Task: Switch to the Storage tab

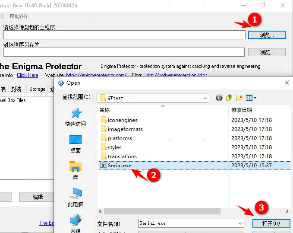Action: 37,89
